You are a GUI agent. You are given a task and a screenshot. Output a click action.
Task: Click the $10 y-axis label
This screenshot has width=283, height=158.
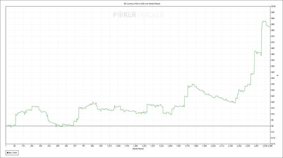tap(273, 114)
